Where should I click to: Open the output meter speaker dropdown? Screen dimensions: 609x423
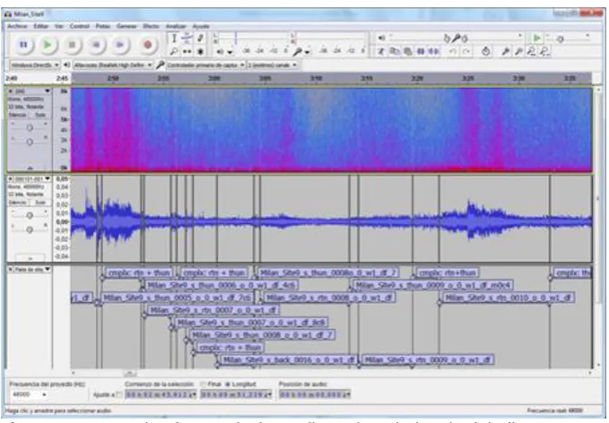coord(231,52)
